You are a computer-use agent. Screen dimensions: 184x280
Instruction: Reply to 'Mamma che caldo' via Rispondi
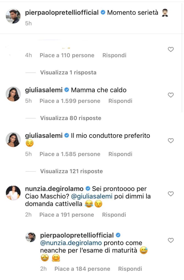[x=120, y=101]
